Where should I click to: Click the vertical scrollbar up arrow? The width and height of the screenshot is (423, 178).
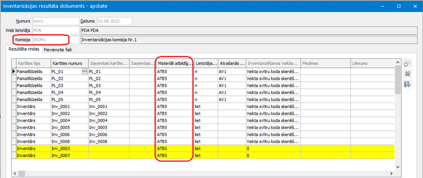pos(398,62)
